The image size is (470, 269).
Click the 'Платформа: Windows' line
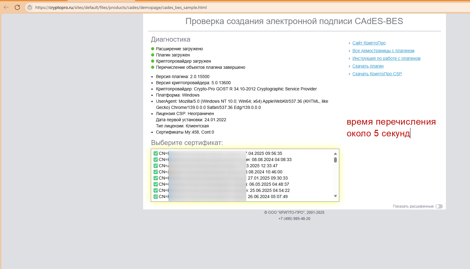[x=178, y=95]
